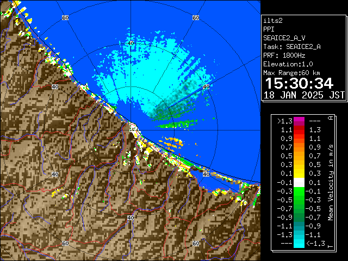Click the 'Max Range:60 km' line

291,73
